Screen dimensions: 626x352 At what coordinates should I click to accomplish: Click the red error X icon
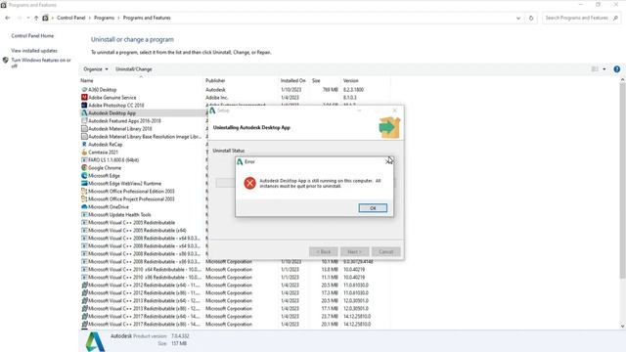click(x=250, y=183)
